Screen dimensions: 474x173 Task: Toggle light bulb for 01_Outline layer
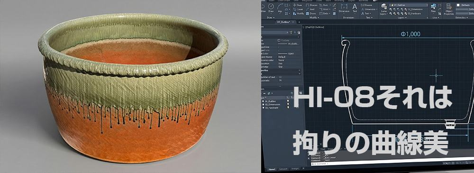pos(288,101)
